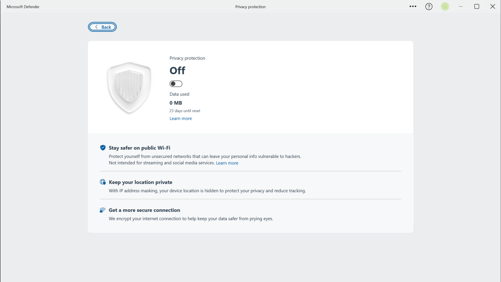This screenshot has width=501, height=282.
Task: Close the Microsoft Defender window
Action: [x=493, y=7]
